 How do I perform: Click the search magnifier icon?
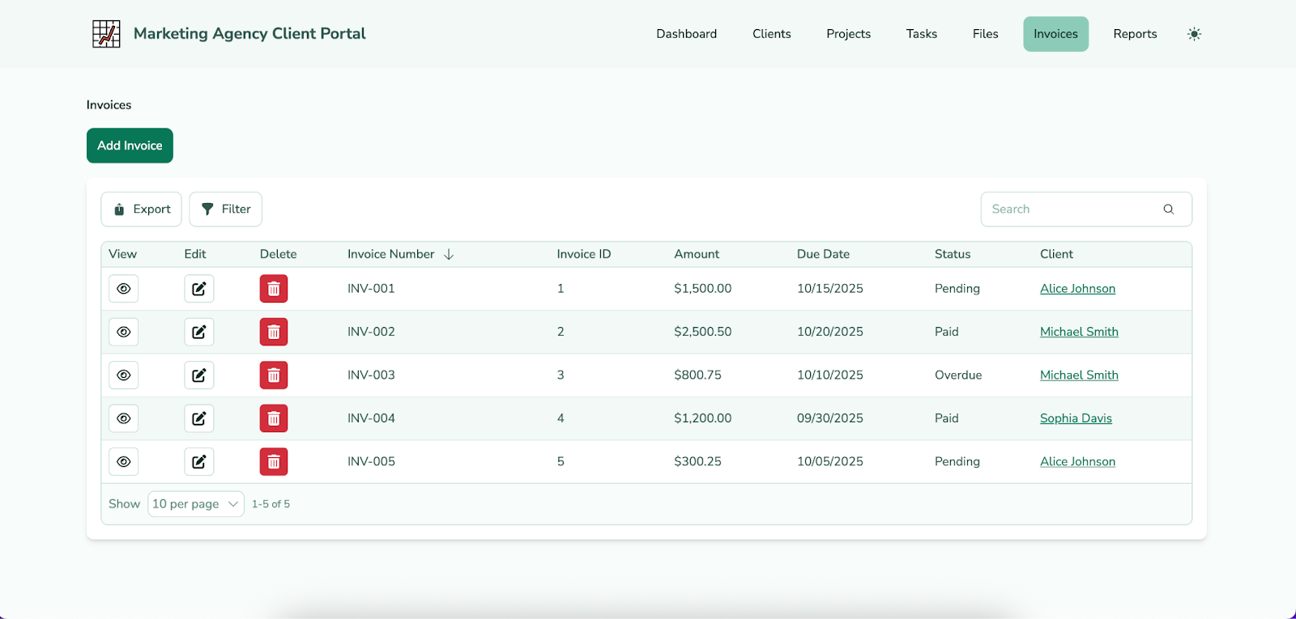pyautogui.click(x=1168, y=210)
